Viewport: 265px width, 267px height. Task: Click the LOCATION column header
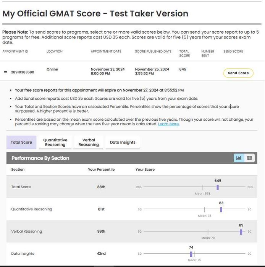(x=55, y=52)
